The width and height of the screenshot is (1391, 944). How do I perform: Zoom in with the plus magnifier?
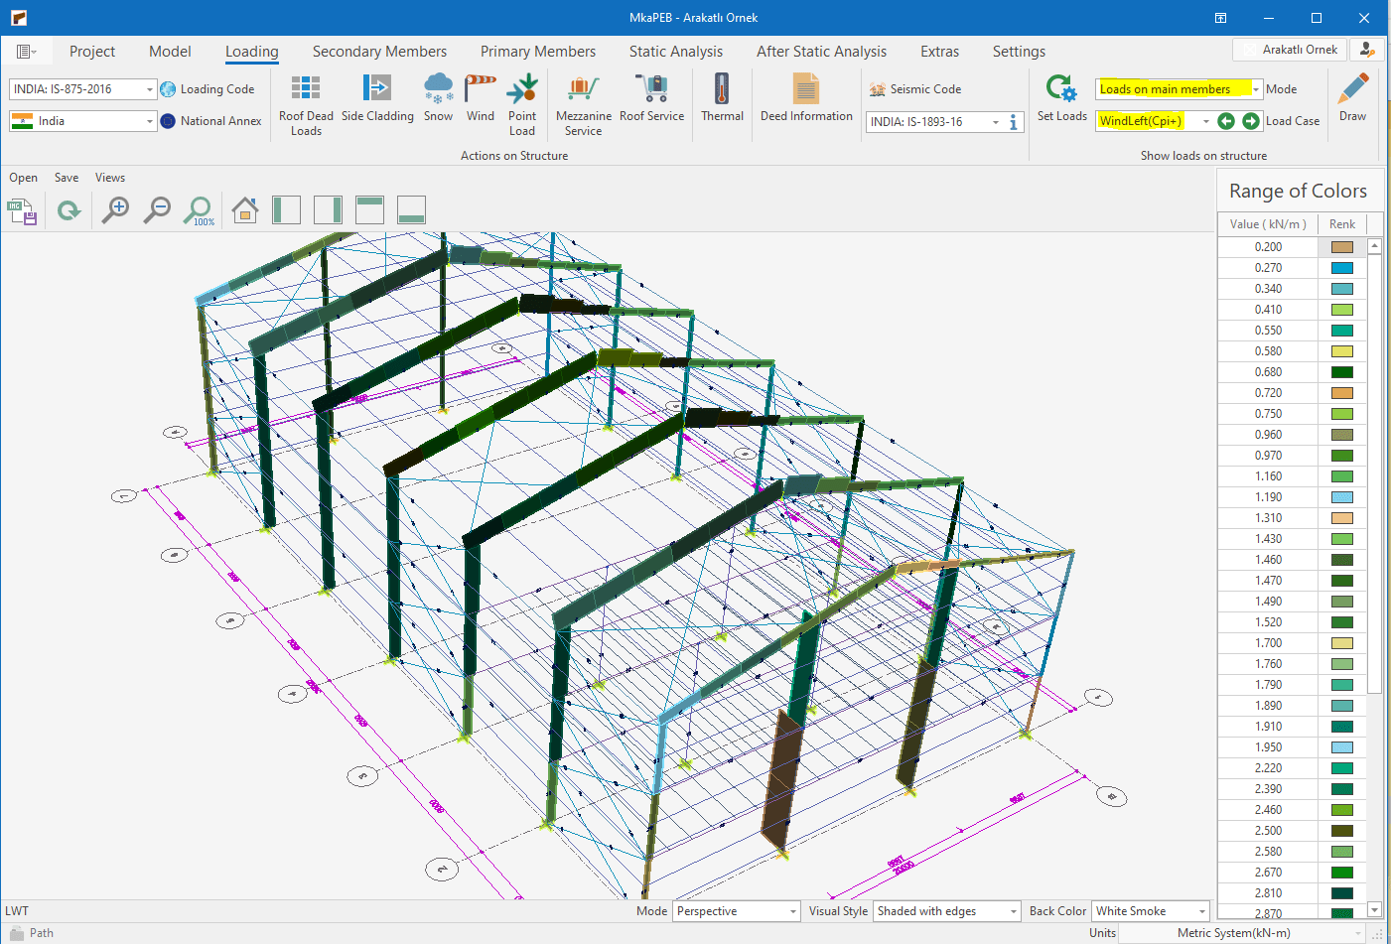coord(116,209)
